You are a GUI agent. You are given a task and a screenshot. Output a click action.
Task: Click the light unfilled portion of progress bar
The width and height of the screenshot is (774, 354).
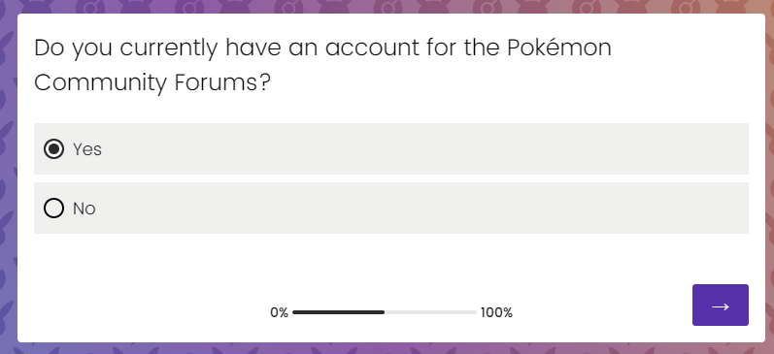[x=431, y=312]
